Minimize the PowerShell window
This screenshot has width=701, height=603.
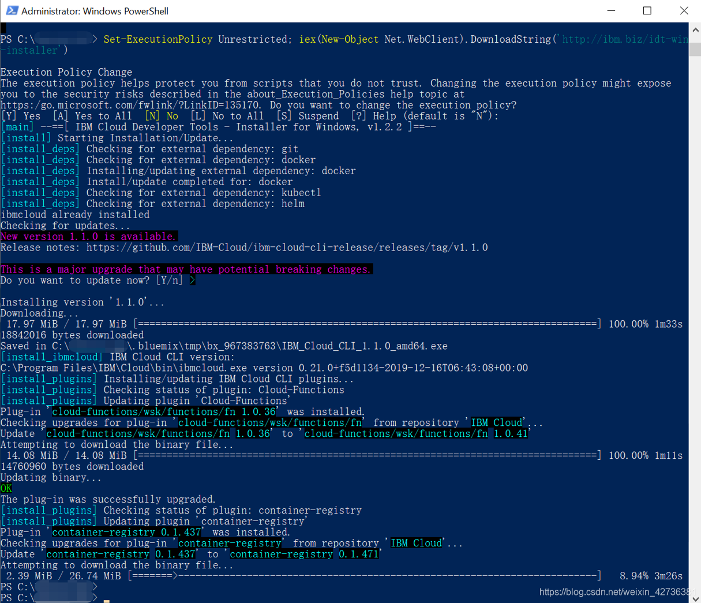(x=612, y=10)
